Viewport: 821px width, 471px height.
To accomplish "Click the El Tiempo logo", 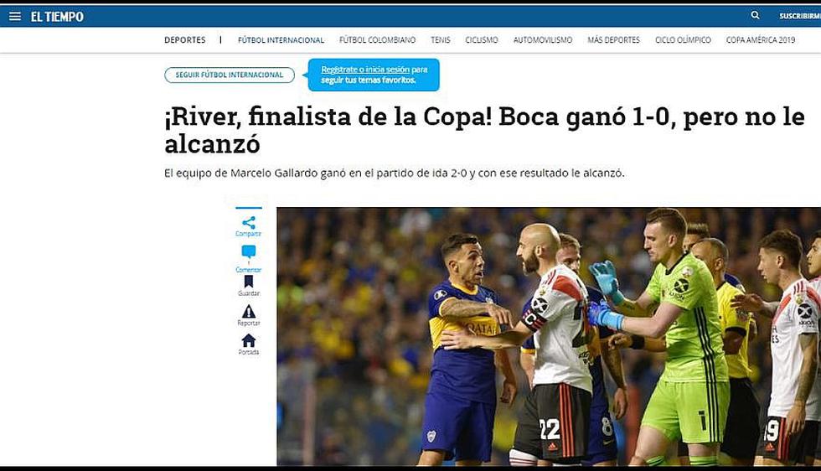I will tap(57, 17).
